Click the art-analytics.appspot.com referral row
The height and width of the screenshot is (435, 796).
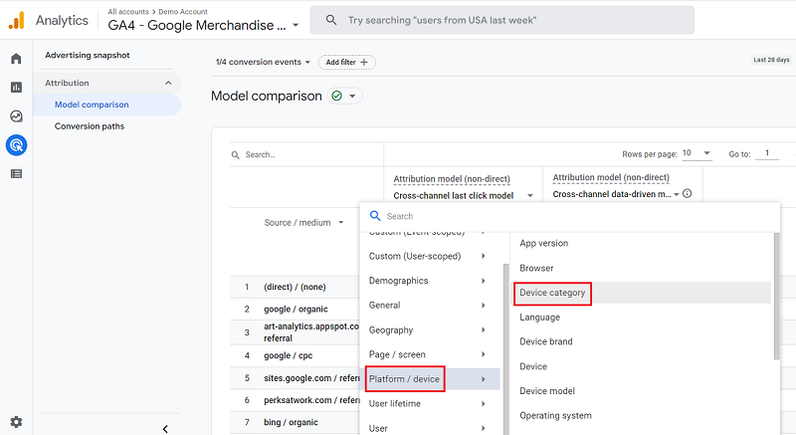coord(295,332)
